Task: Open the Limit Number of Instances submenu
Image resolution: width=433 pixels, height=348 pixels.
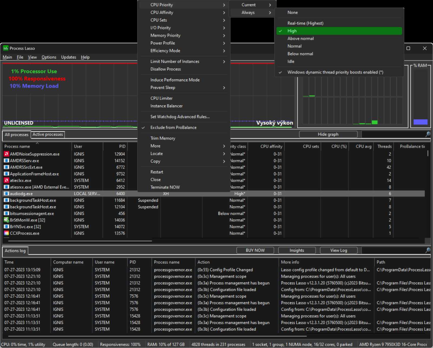Action: coord(184,62)
